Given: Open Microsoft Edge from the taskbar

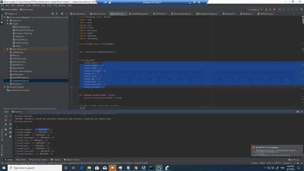Looking at the screenshot, I should point(82,168).
